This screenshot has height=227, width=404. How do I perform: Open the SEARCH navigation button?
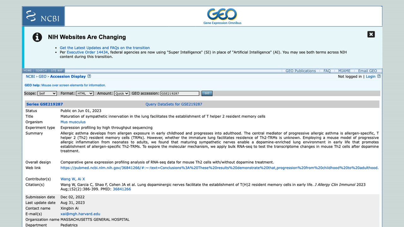[41, 71]
